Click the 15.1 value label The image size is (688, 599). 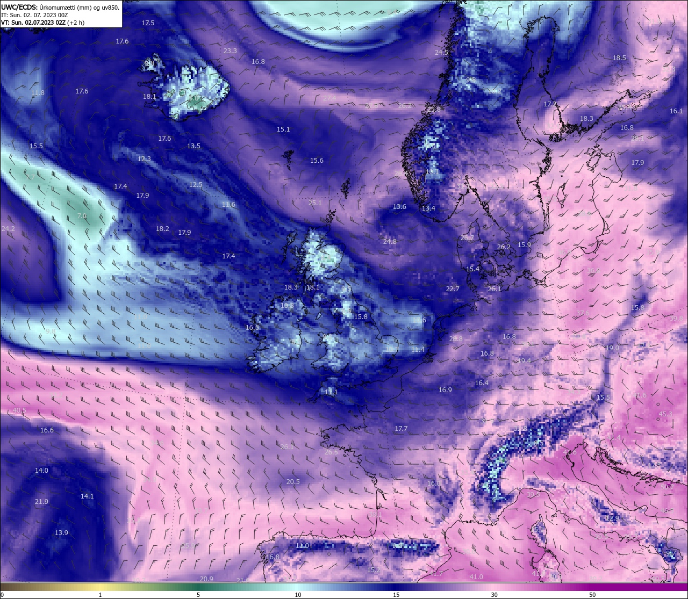click(283, 129)
